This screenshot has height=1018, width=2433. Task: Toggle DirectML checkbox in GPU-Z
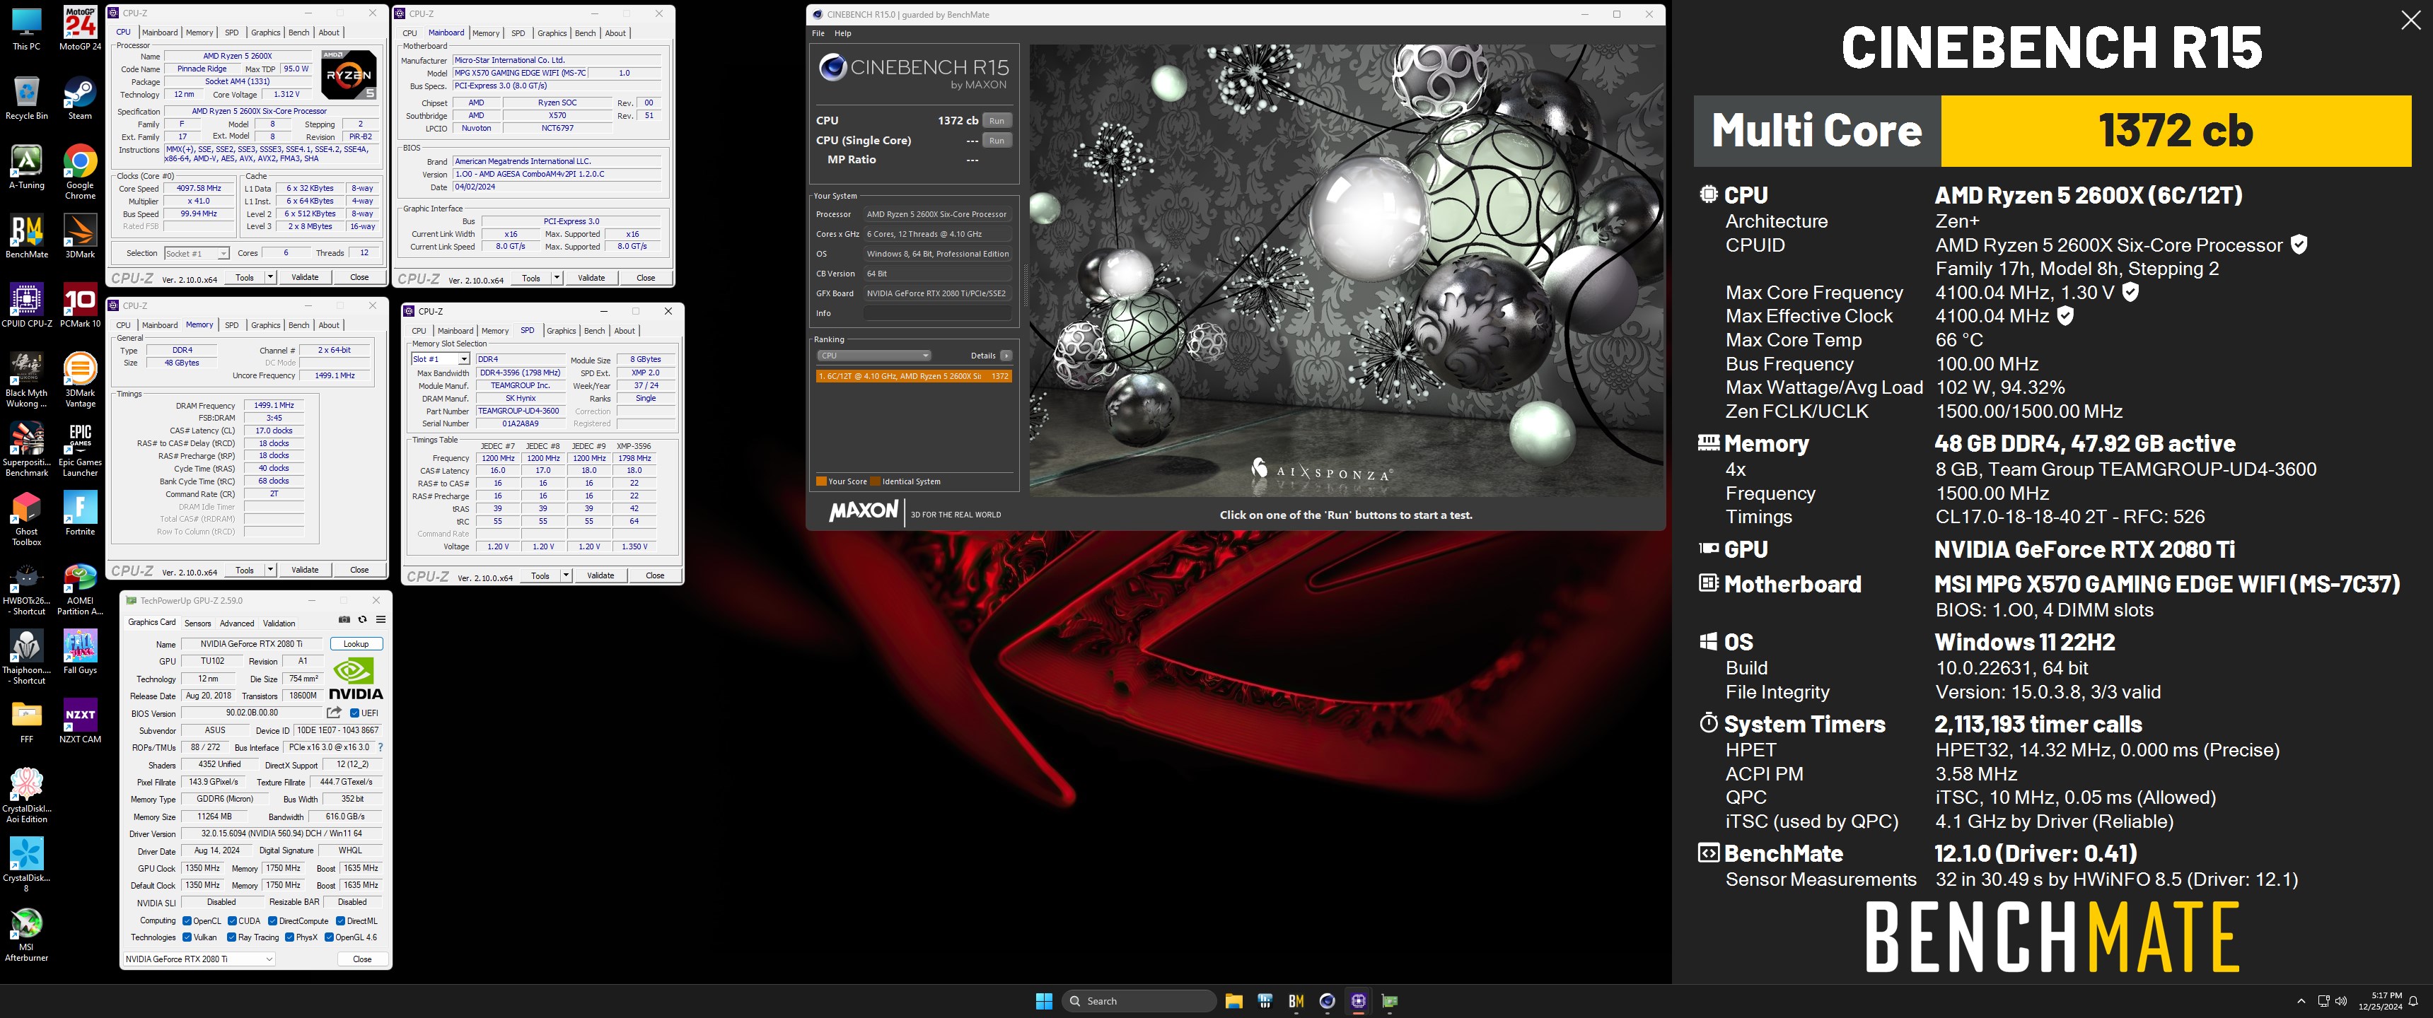[341, 920]
